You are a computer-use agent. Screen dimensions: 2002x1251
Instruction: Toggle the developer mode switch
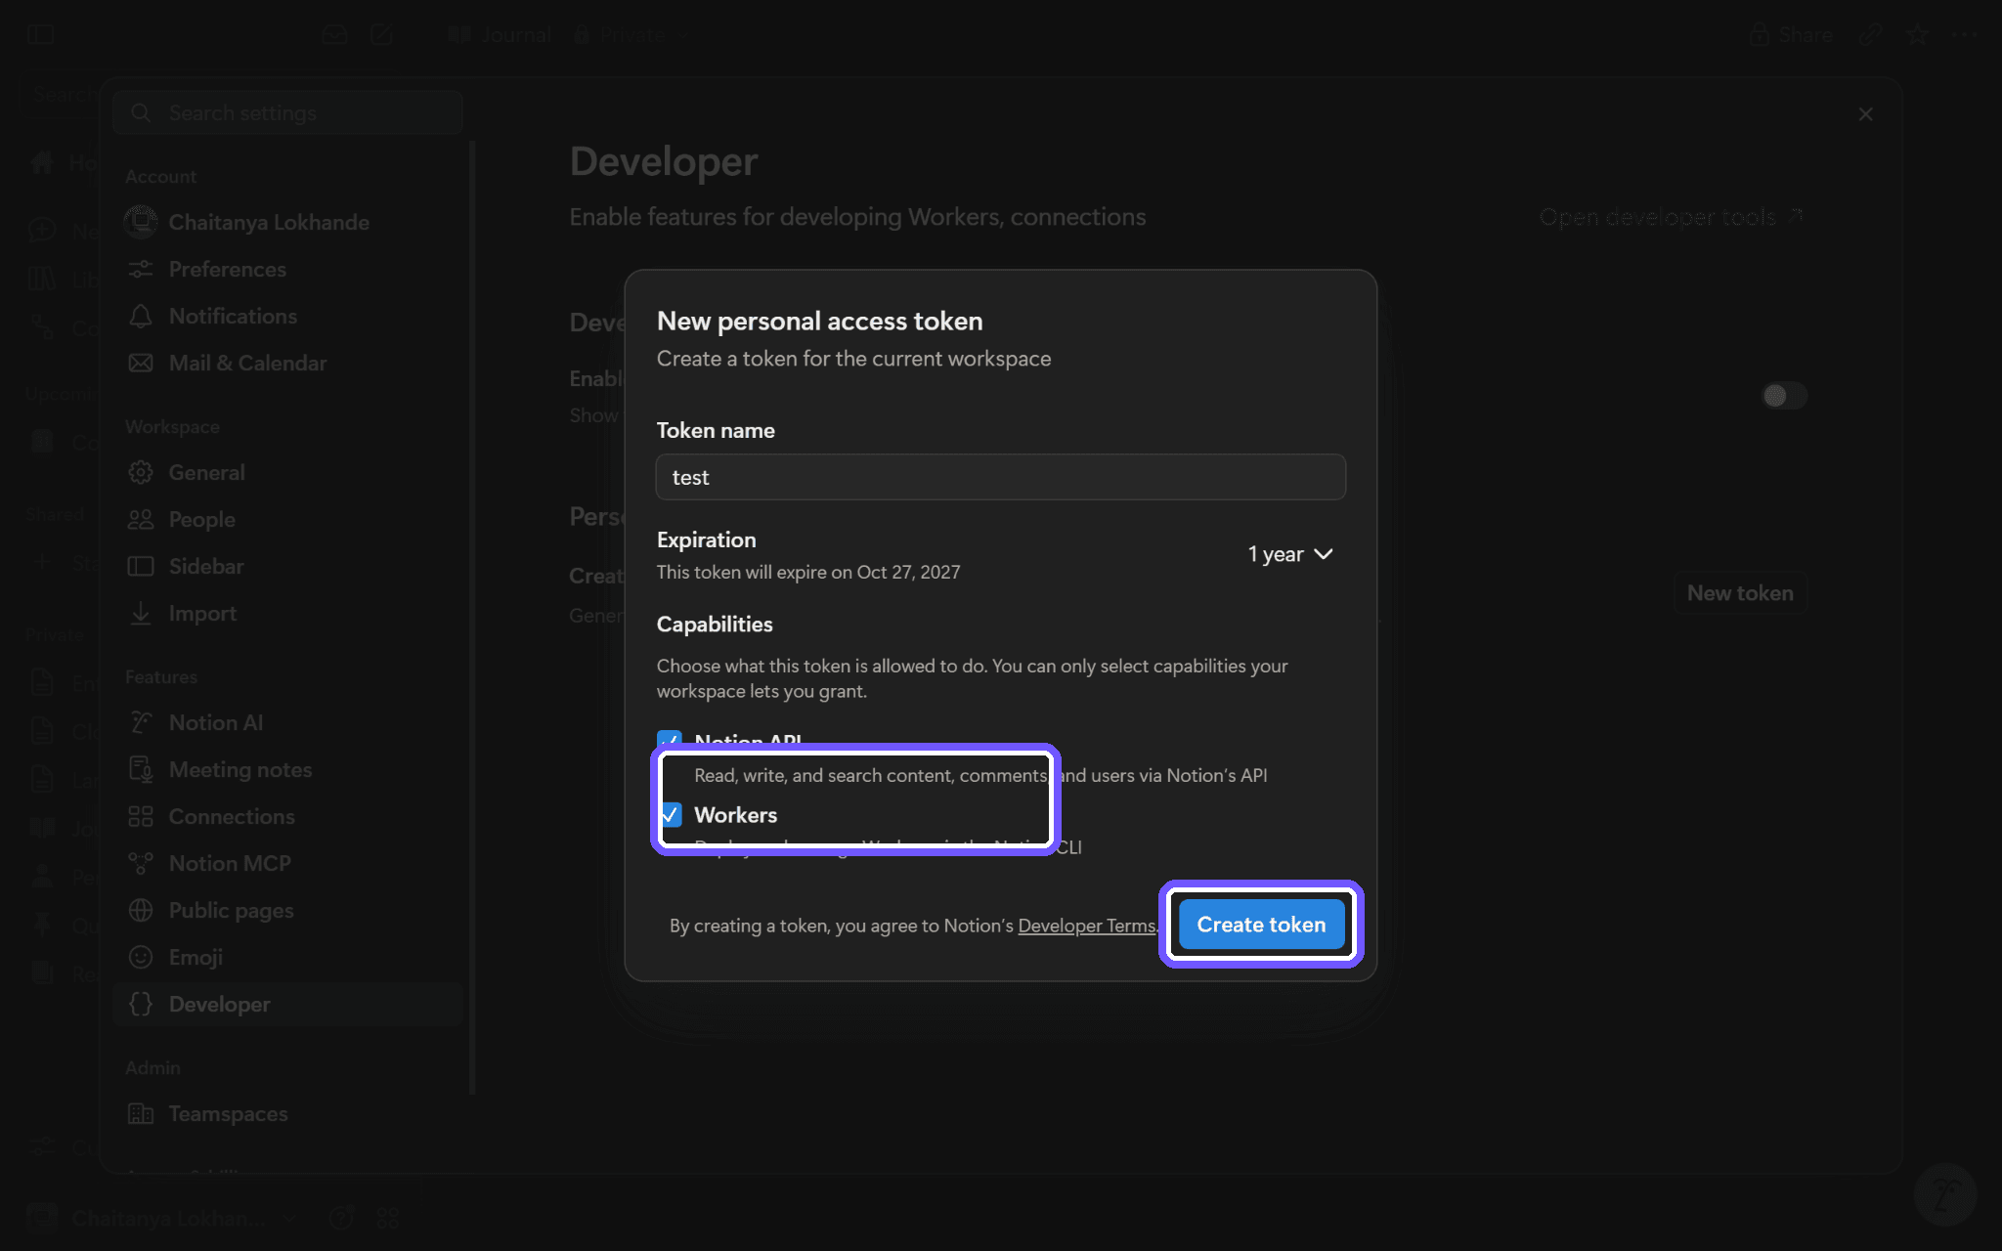(1783, 396)
